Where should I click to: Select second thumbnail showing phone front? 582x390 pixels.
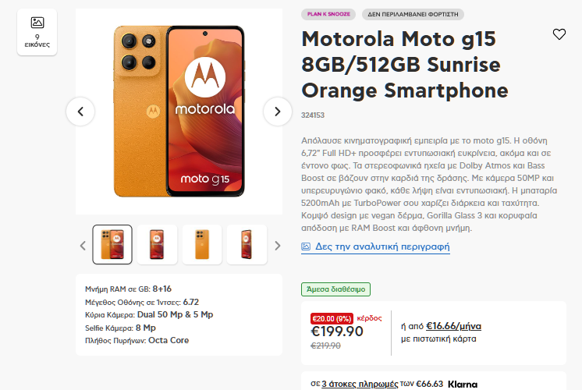[157, 245]
